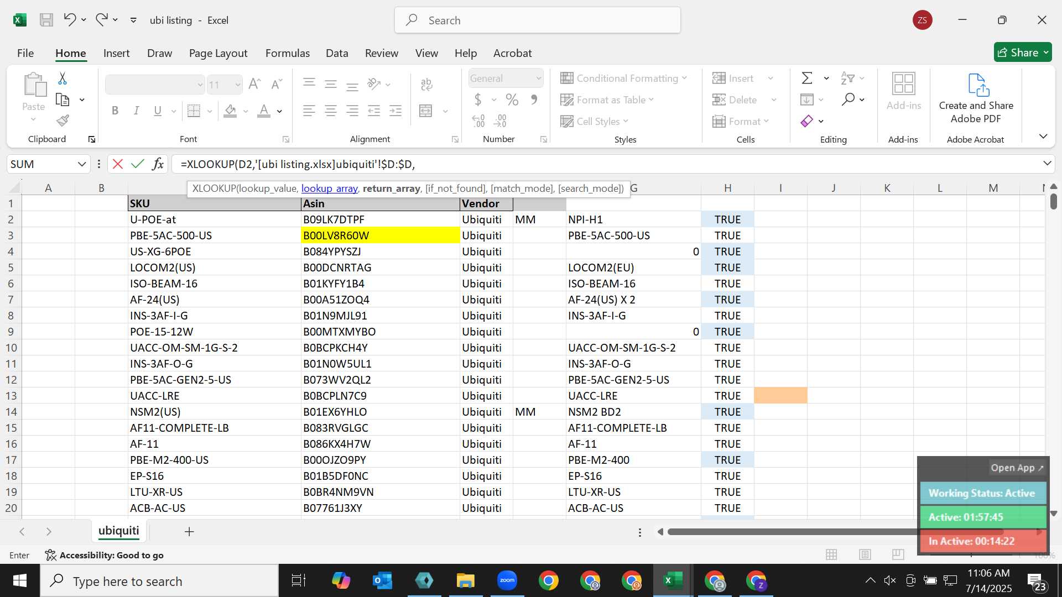Collapse the ribbon with chevron
The width and height of the screenshot is (1062, 597).
tap(1043, 137)
